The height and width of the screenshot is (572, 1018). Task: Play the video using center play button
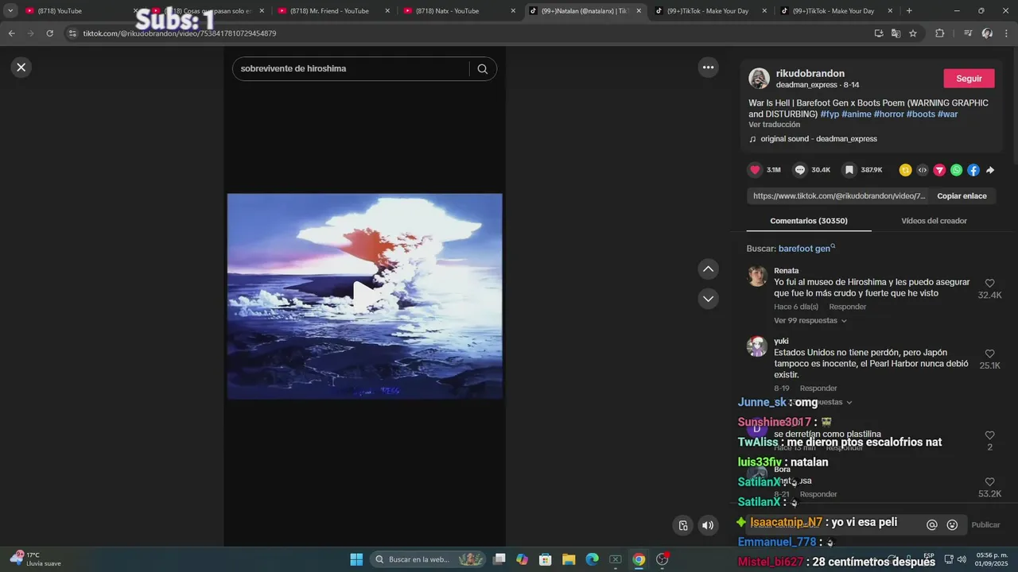coord(364,296)
